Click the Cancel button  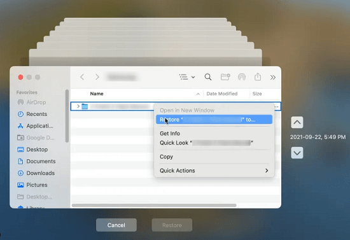pos(116,225)
